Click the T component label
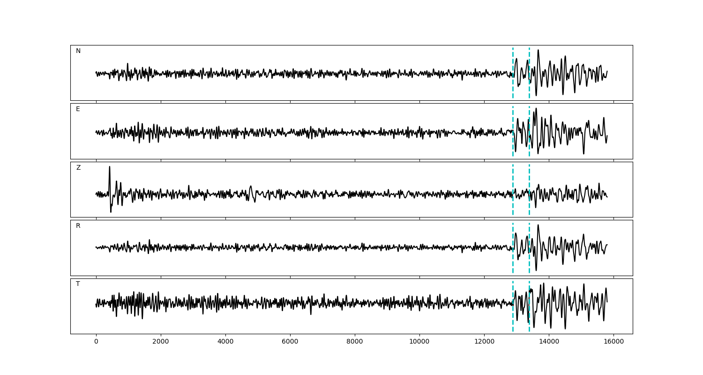 point(78,284)
